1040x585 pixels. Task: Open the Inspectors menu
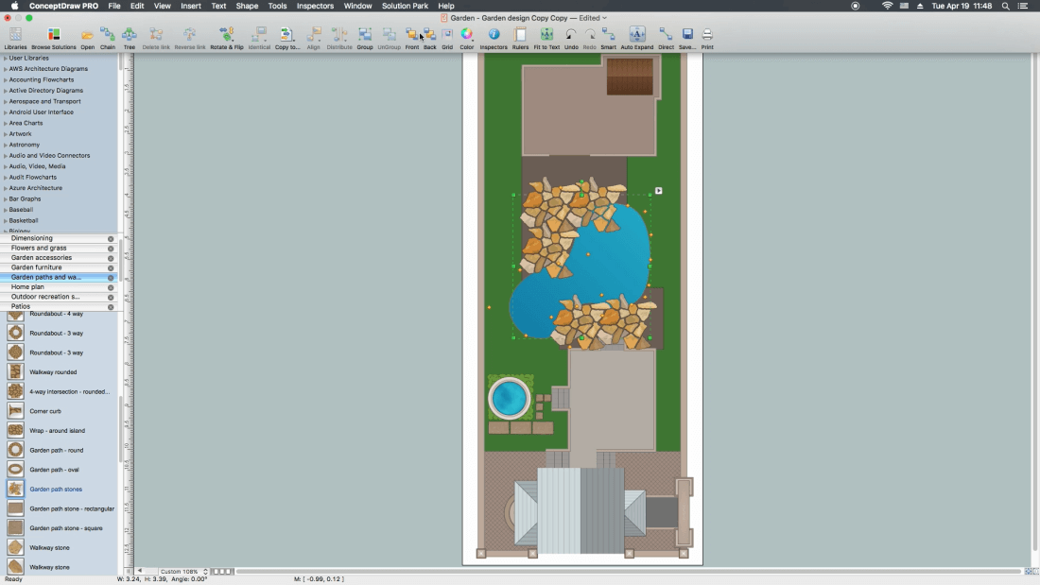point(315,6)
